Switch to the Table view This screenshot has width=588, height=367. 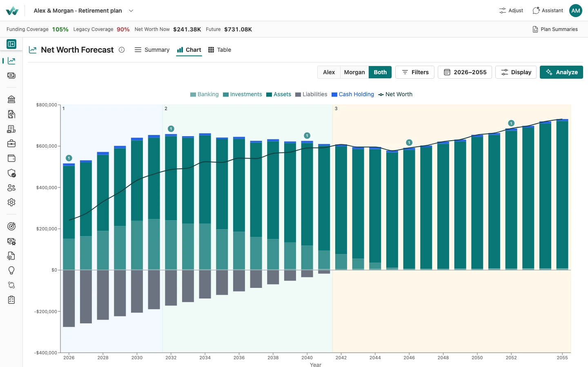coord(220,50)
